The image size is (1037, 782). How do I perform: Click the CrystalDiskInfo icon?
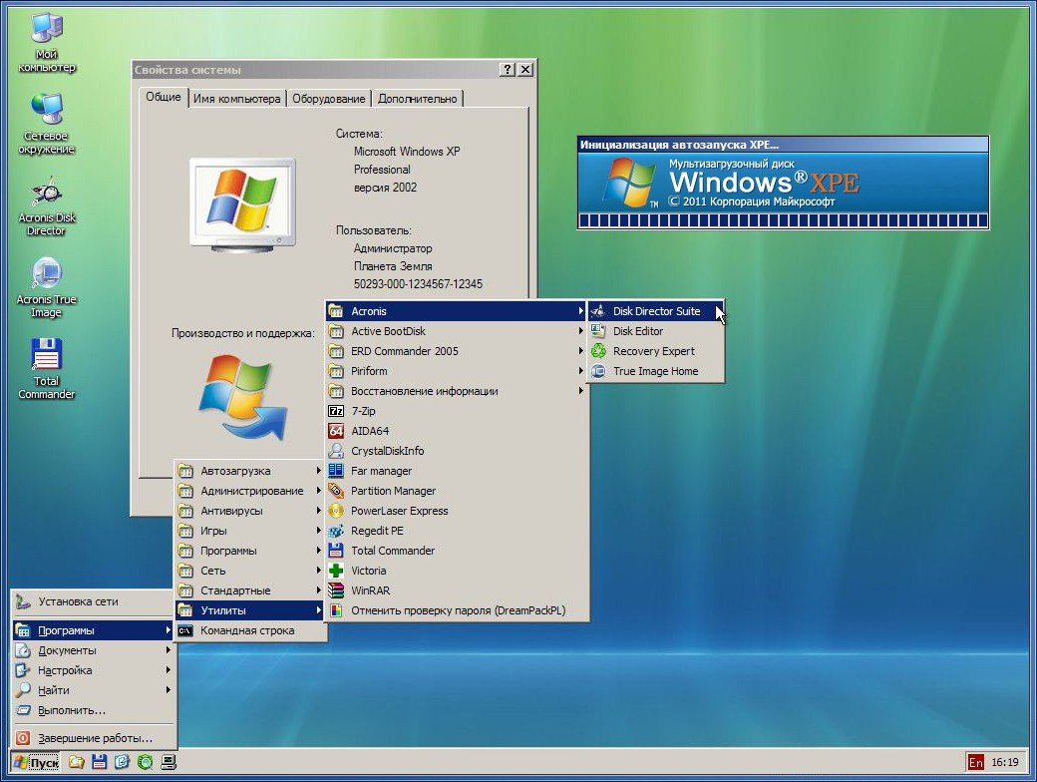pos(336,451)
